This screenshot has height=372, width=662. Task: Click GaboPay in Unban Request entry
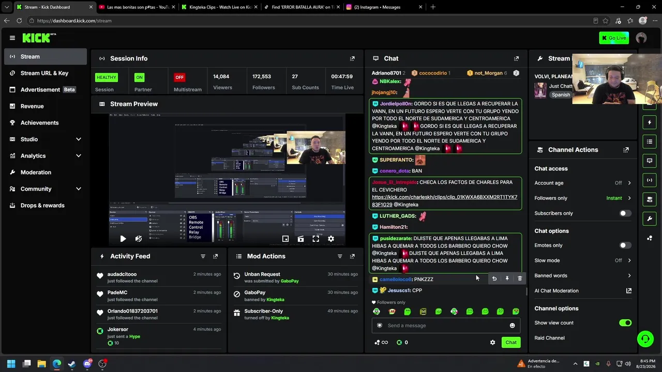pos(290,281)
